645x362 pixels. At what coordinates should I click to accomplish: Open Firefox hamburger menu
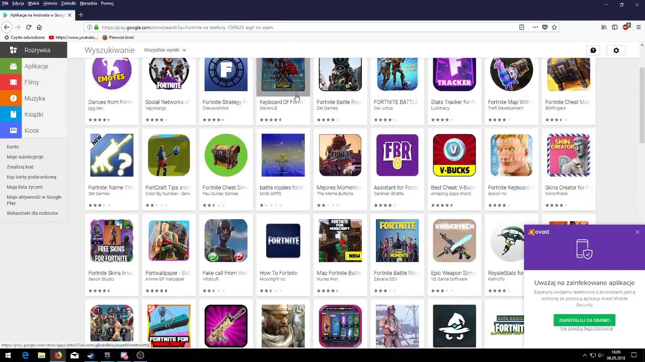638,27
